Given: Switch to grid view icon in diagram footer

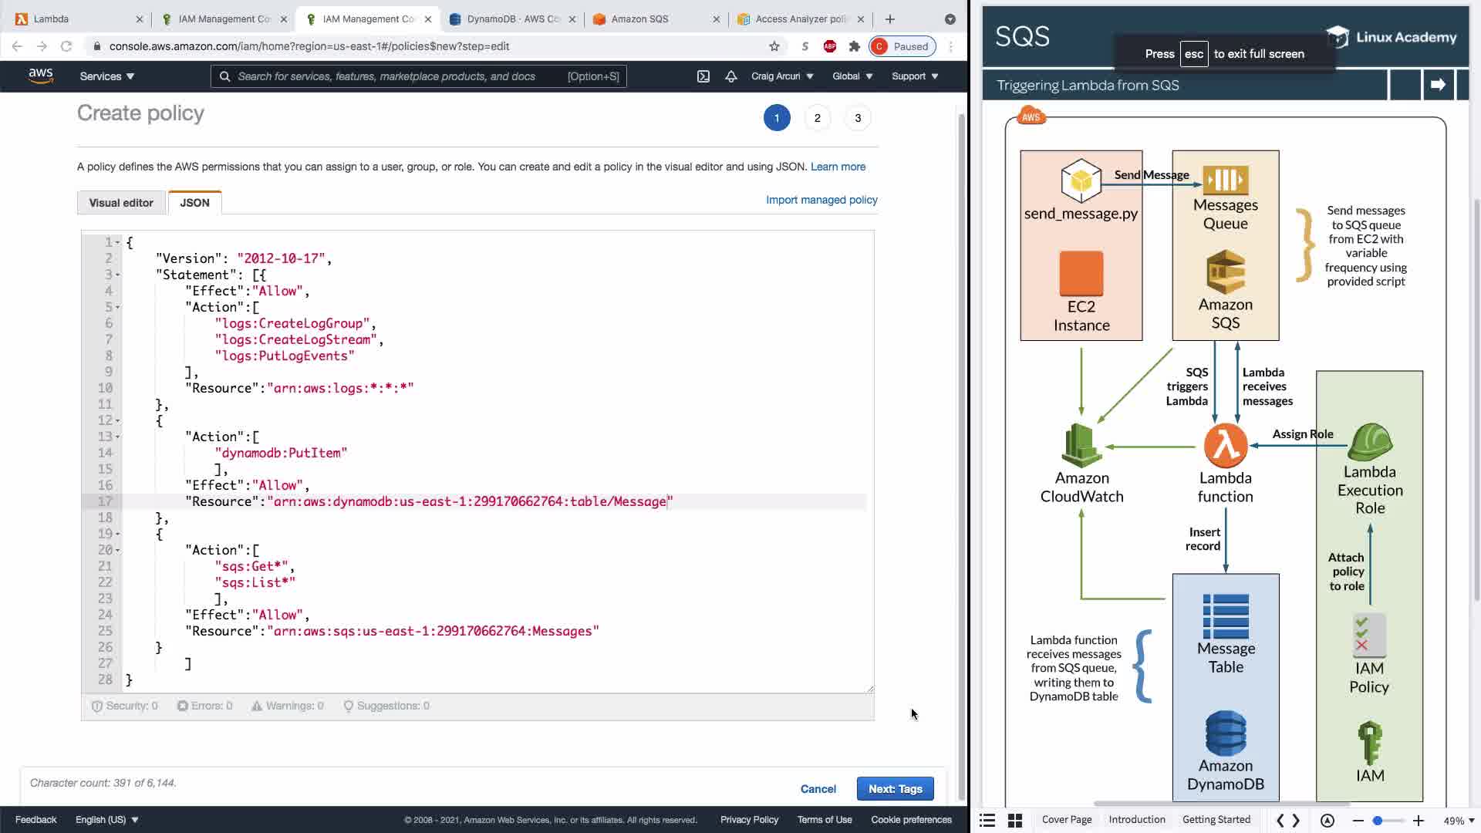Looking at the screenshot, I should pos(1015,821).
